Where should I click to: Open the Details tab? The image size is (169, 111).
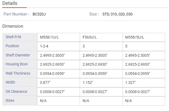click(10, 3)
